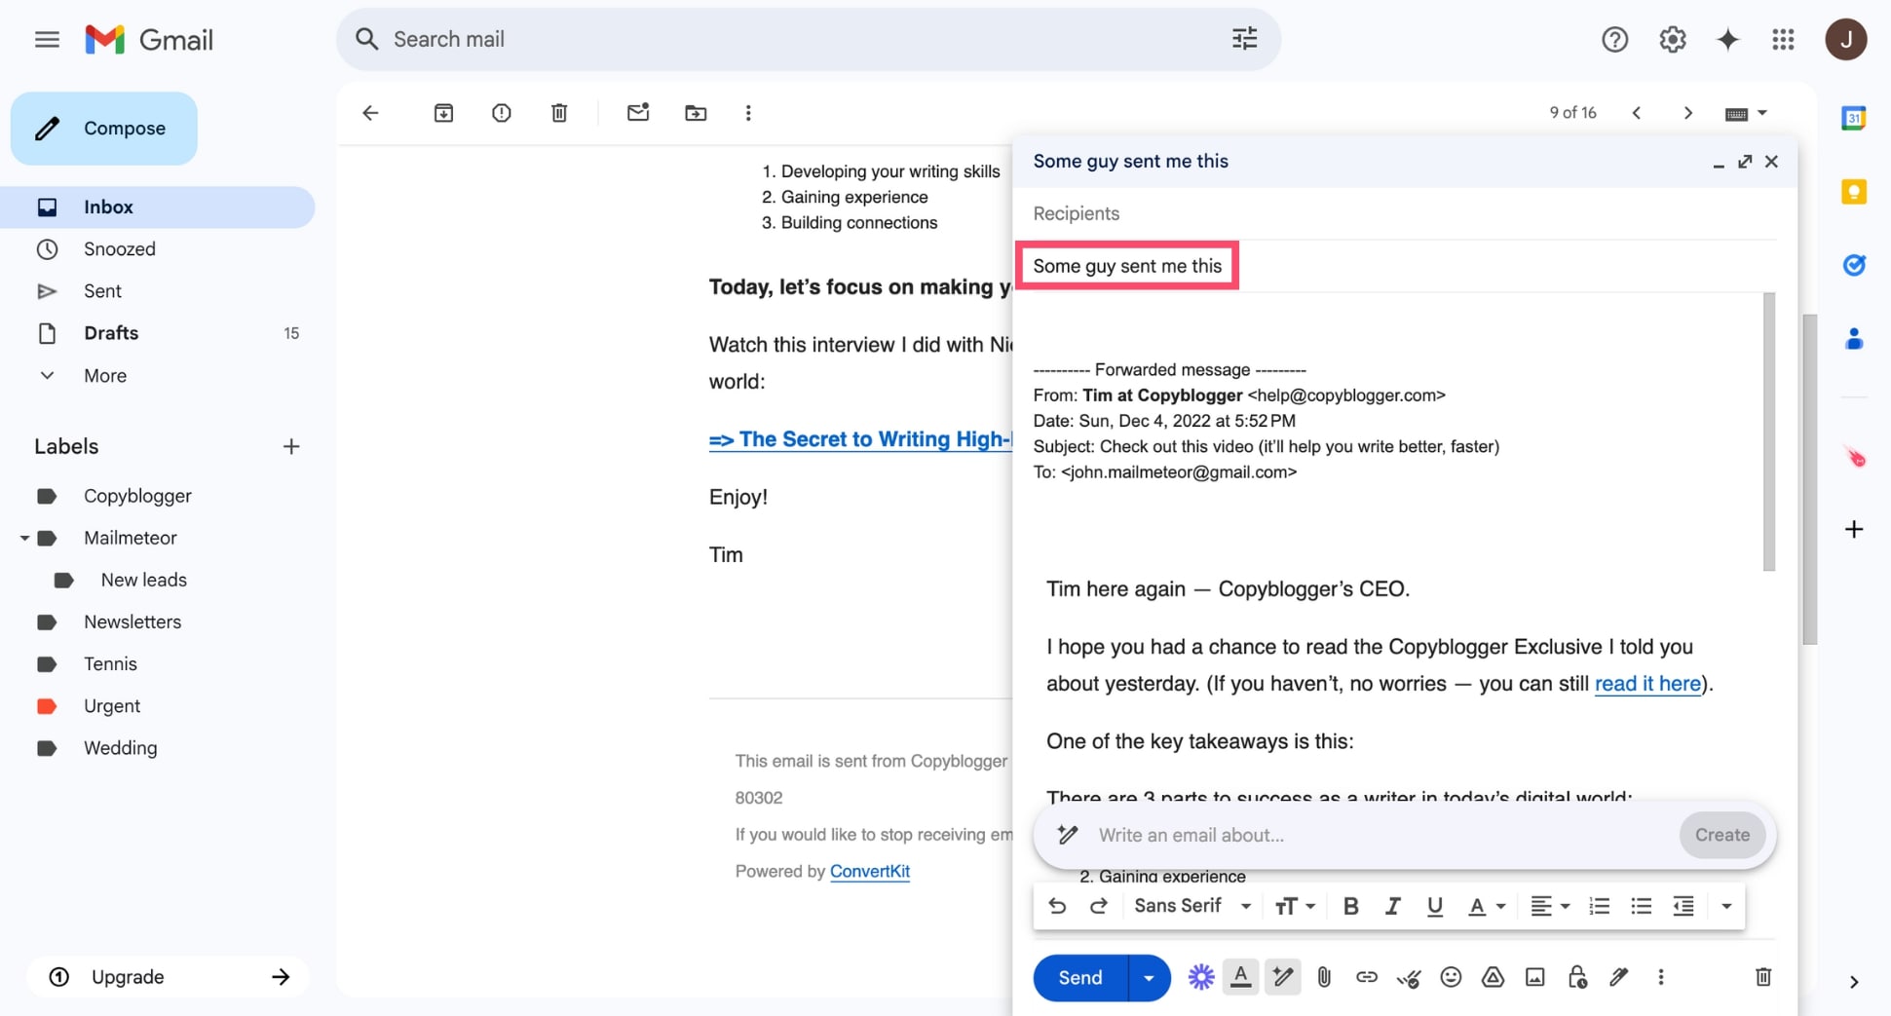Image resolution: width=1891 pixels, height=1016 pixels.
Task: Open the Google apps grid
Action: pyautogui.click(x=1783, y=40)
